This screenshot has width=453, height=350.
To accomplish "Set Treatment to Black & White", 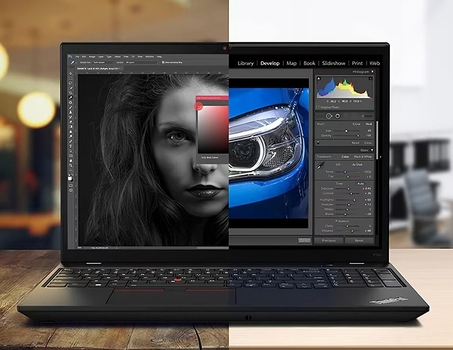I will click(x=363, y=157).
